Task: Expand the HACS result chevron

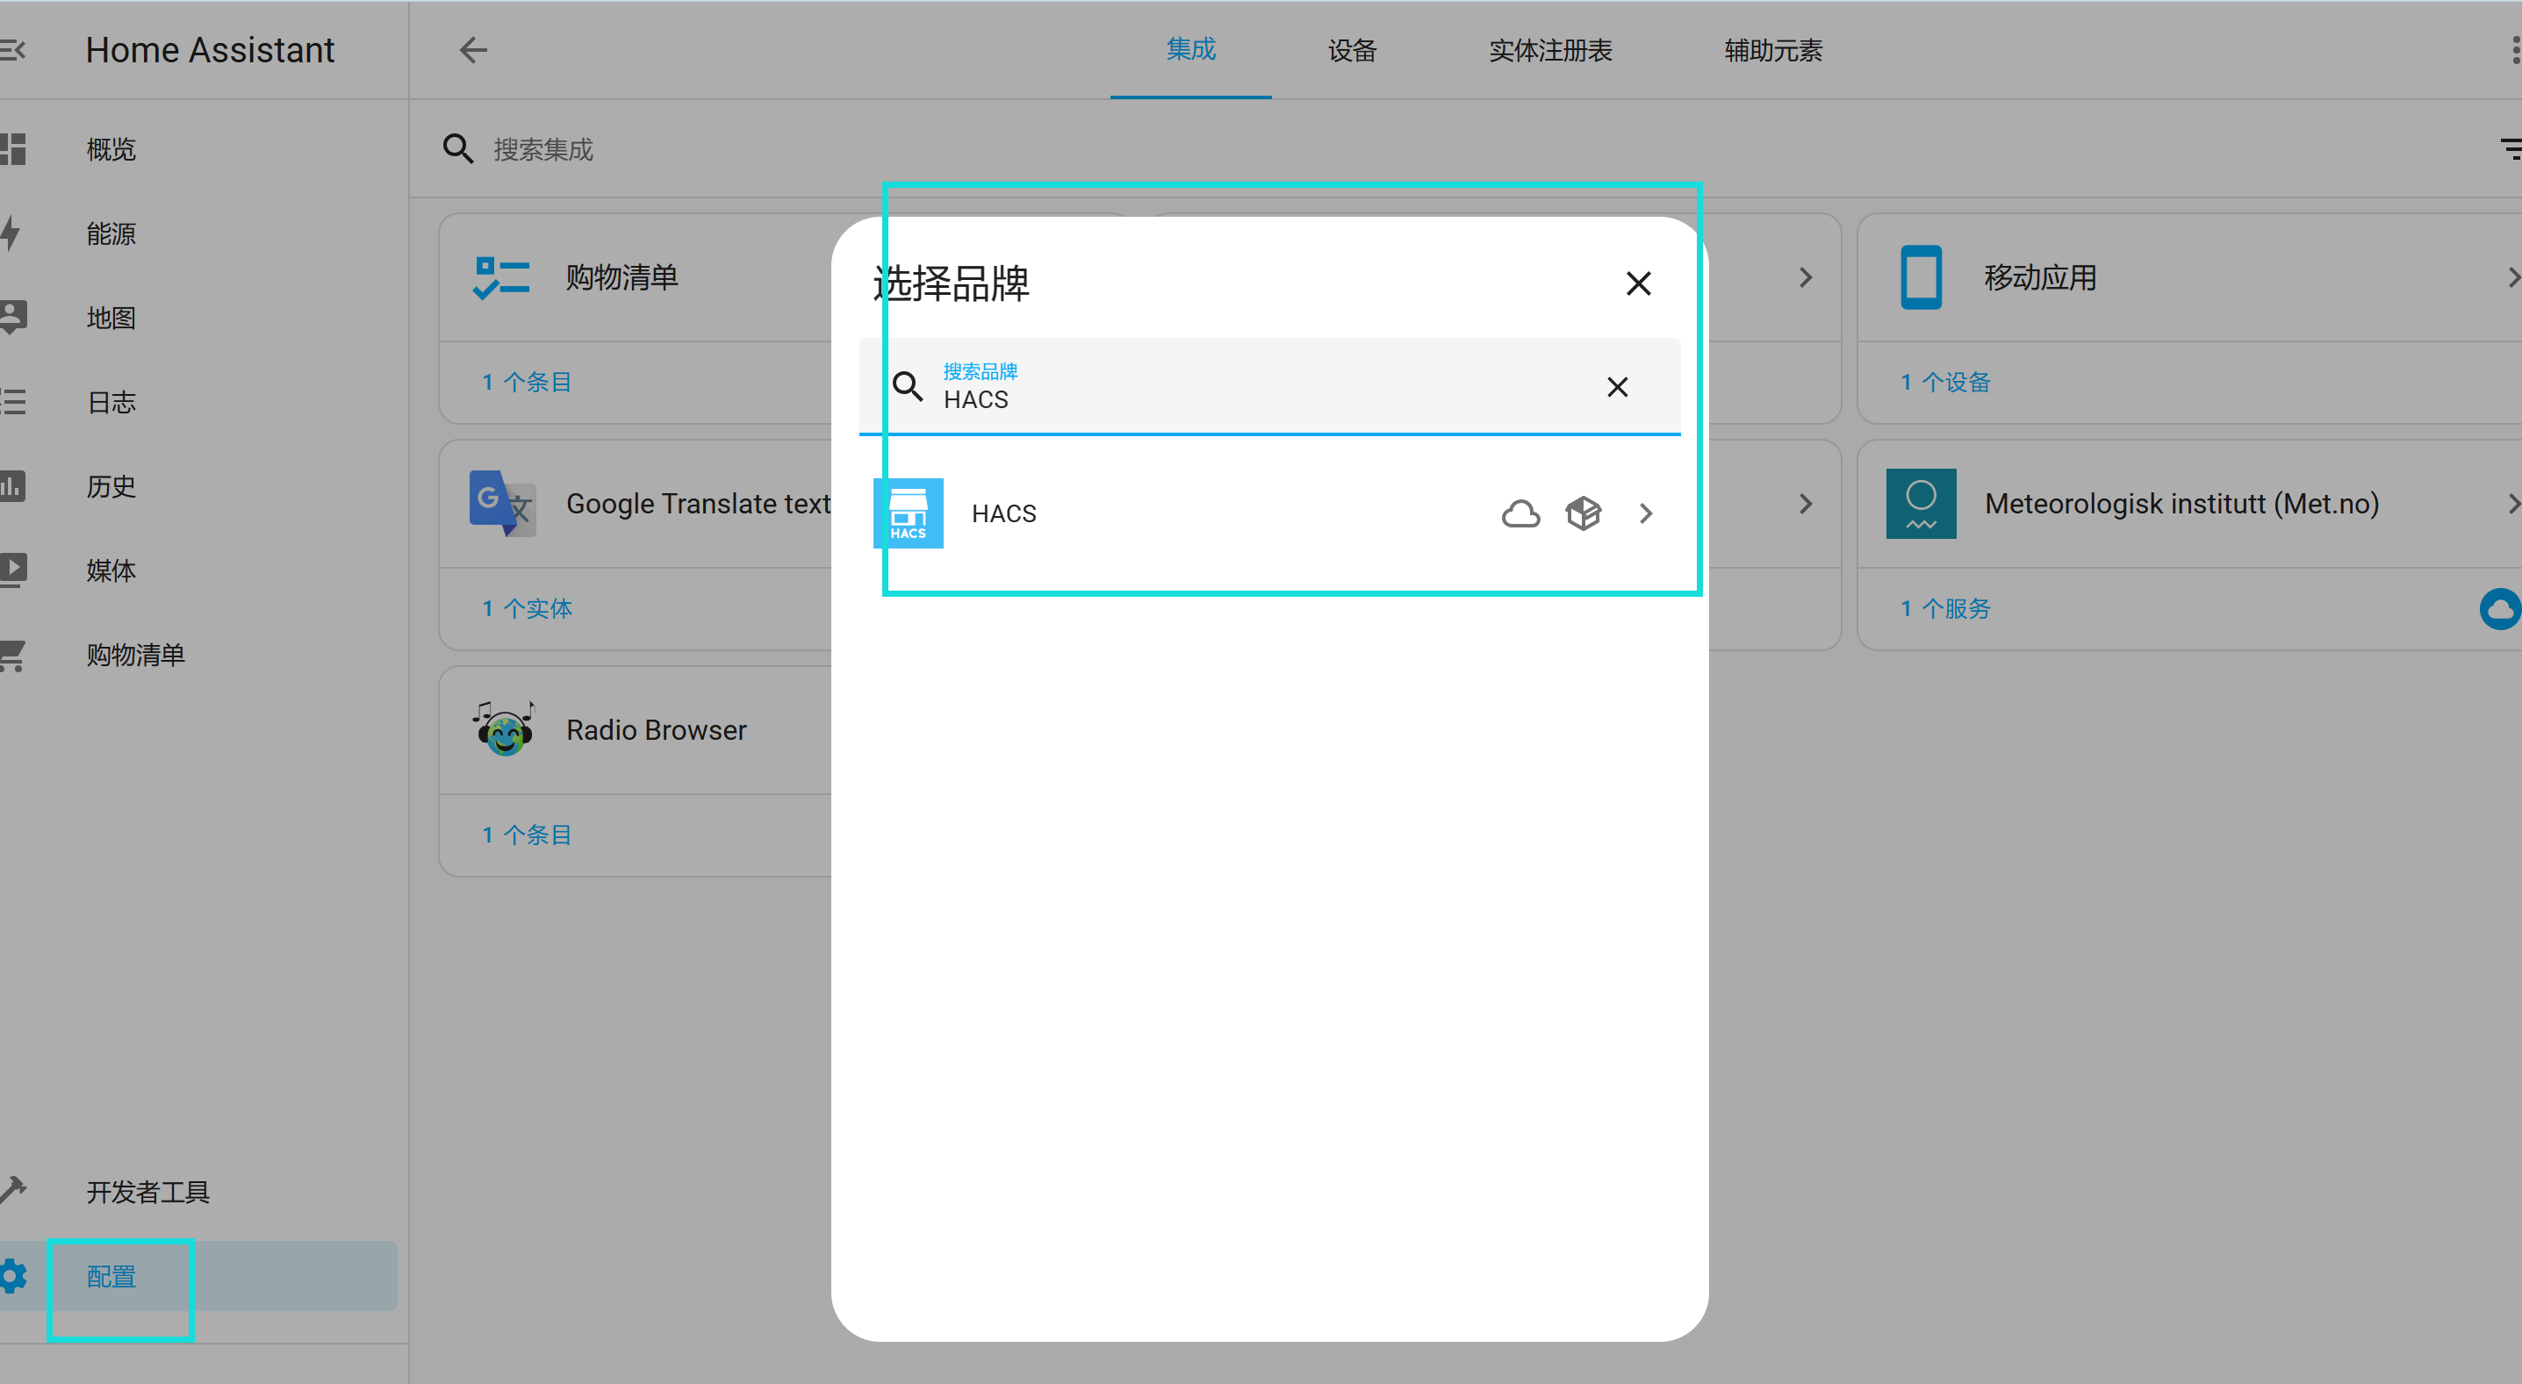Action: click(x=1645, y=513)
